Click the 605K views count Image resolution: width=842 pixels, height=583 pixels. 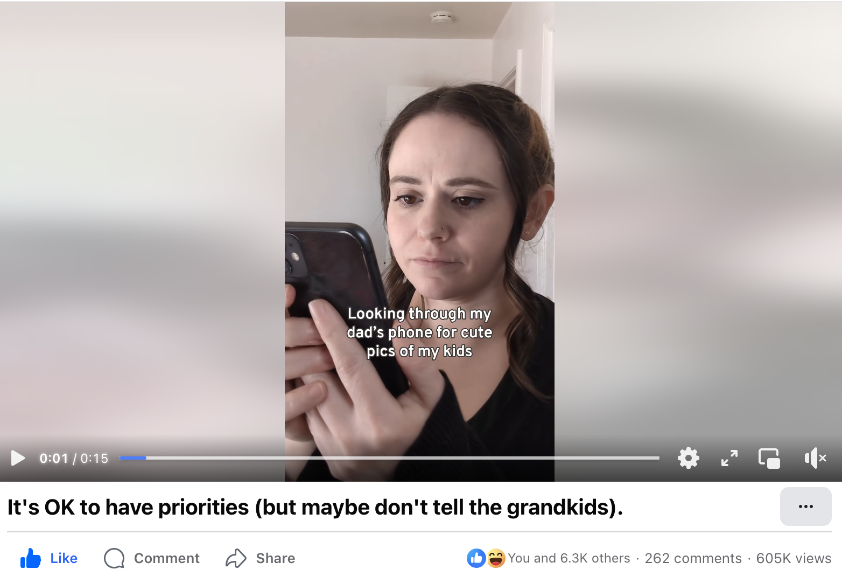[794, 558]
